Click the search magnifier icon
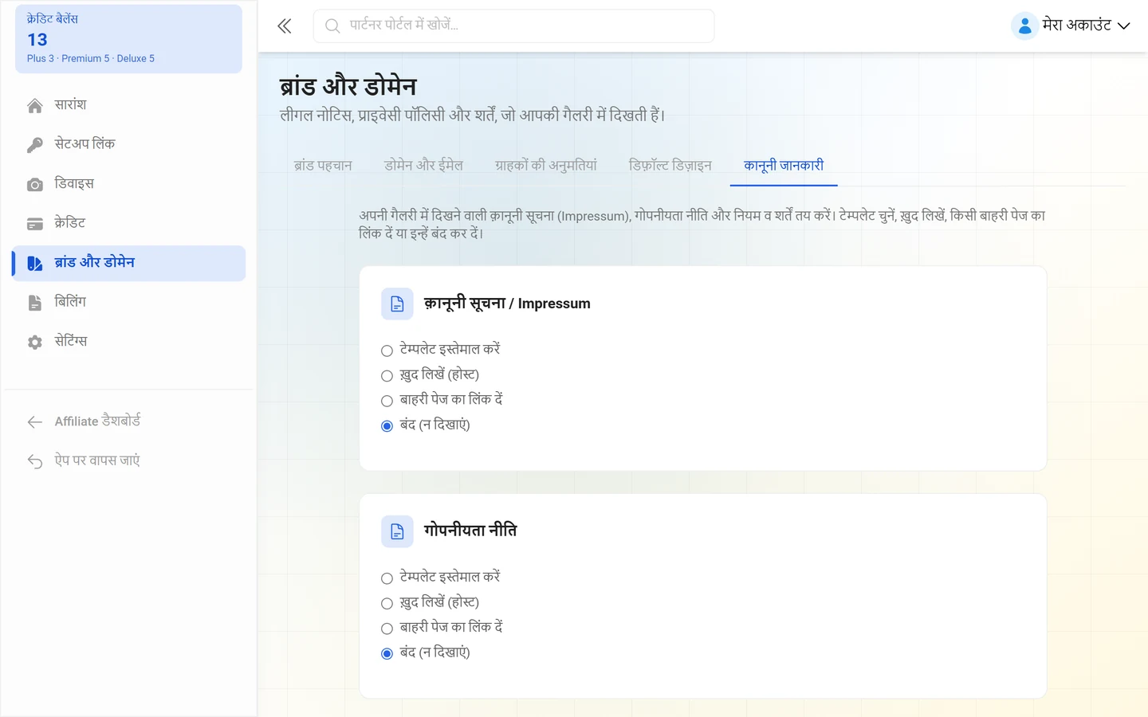Image resolution: width=1148 pixels, height=717 pixels. tap(332, 26)
